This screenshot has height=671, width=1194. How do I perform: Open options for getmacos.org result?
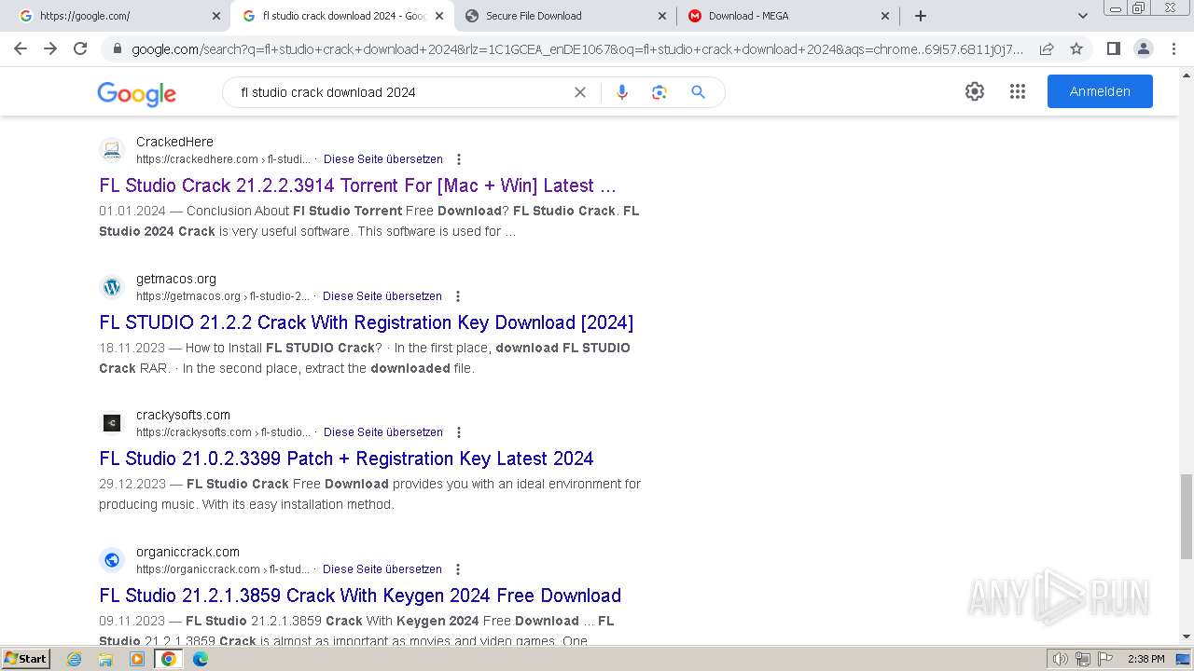click(x=457, y=296)
